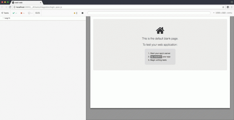Click the Cypress app URL field
This screenshot has width=234, height=120.
click(x=149, y=13)
